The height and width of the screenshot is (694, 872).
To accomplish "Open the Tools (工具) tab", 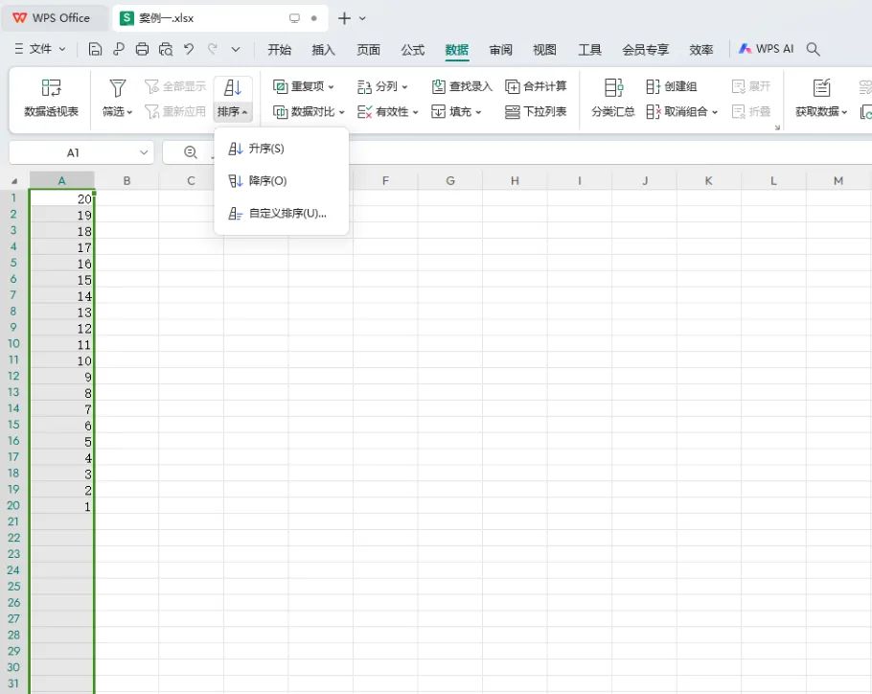I will [x=589, y=50].
